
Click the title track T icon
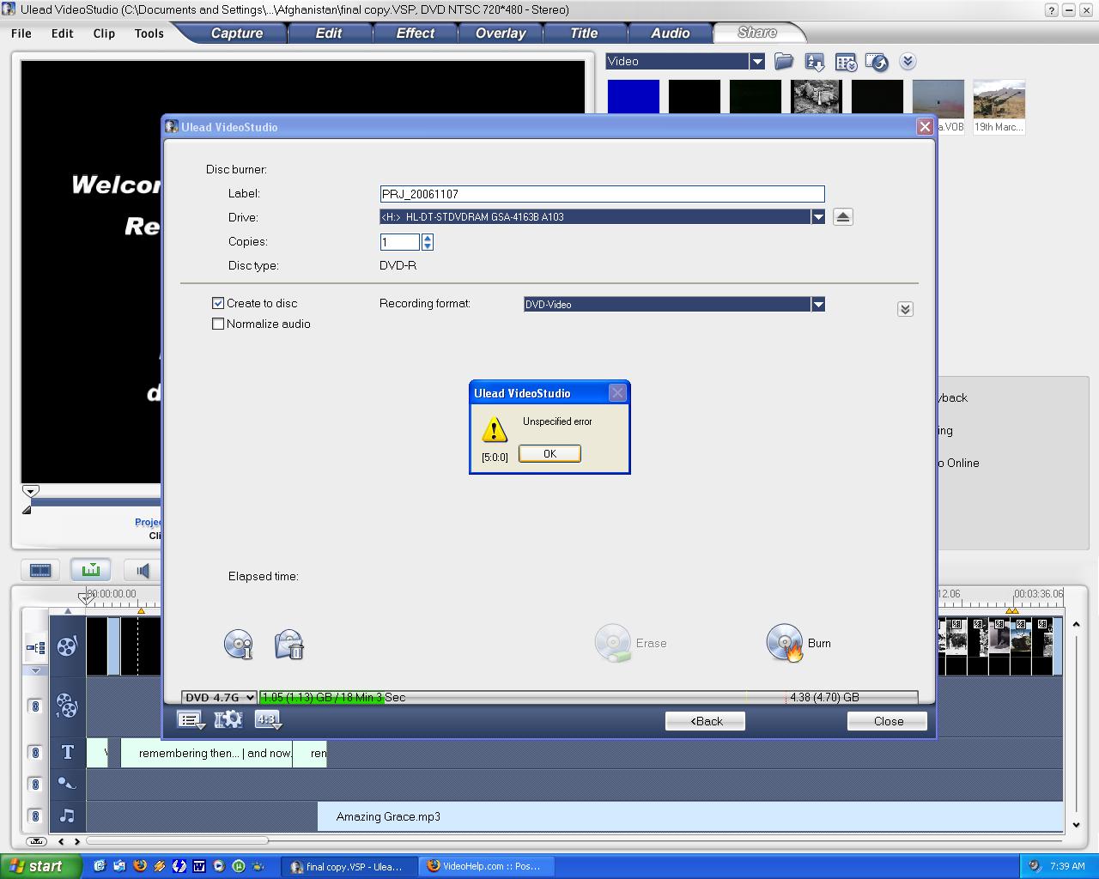point(67,753)
